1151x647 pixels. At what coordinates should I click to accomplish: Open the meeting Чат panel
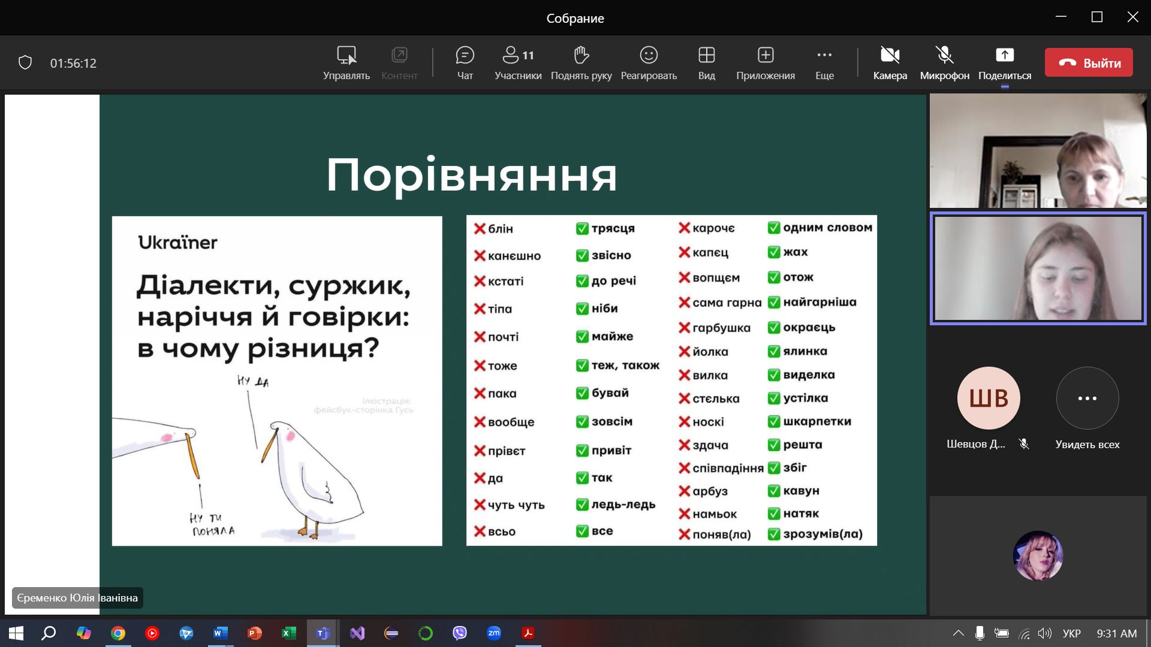465,63
